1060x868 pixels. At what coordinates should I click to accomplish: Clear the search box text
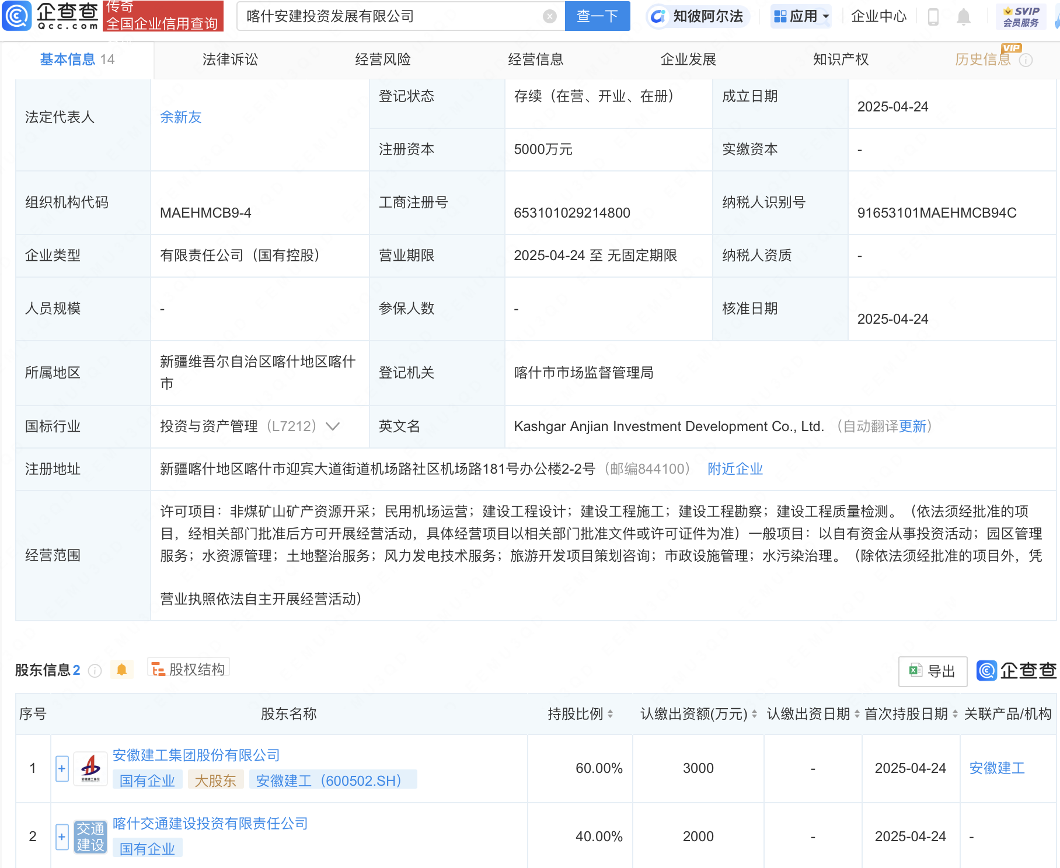coord(549,16)
